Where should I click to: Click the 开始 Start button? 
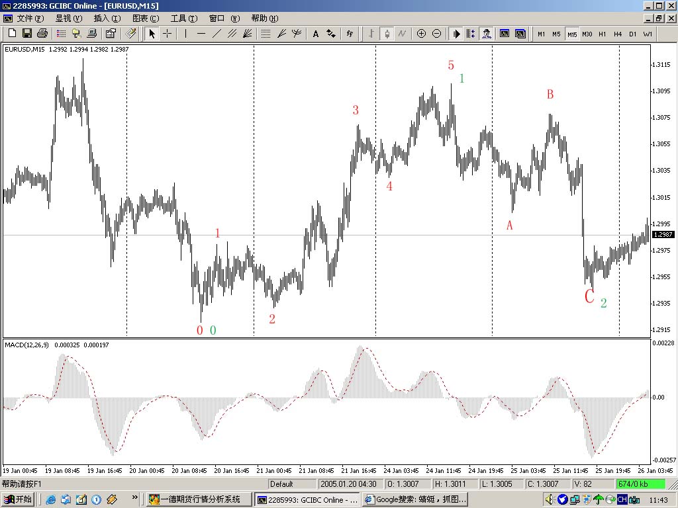tap(19, 499)
